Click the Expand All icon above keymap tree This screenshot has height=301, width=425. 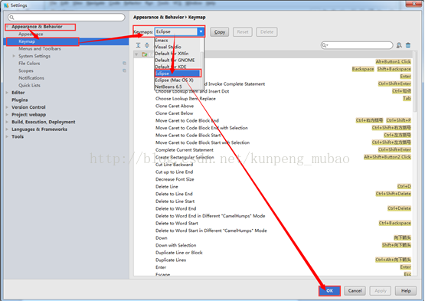click(139, 45)
